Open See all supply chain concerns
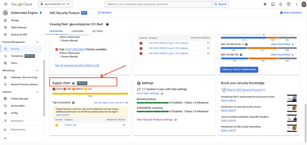The image size is (307, 145). (111, 102)
